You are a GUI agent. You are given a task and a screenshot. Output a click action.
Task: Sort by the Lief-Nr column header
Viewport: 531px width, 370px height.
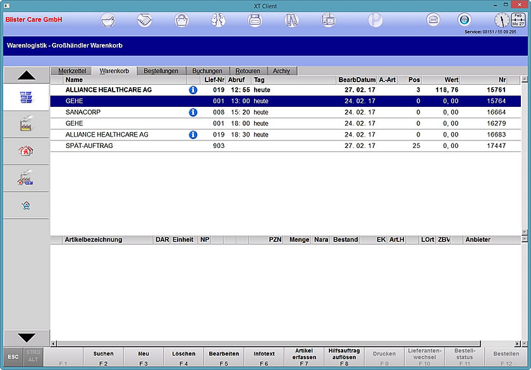click(x=214, y=80)
